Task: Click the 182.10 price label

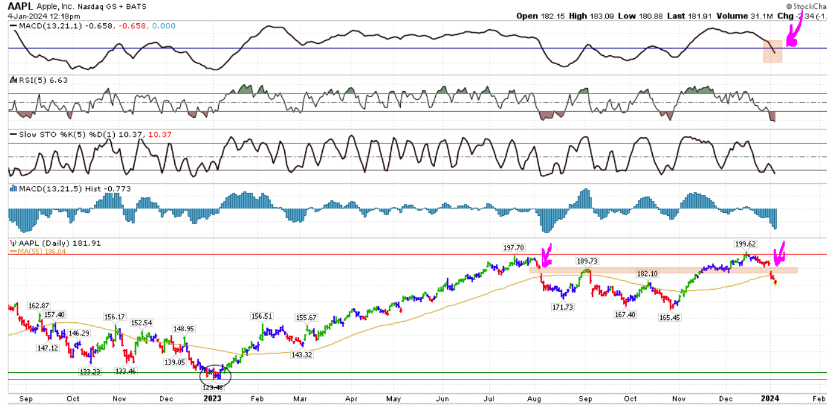Action: (647, 274)
